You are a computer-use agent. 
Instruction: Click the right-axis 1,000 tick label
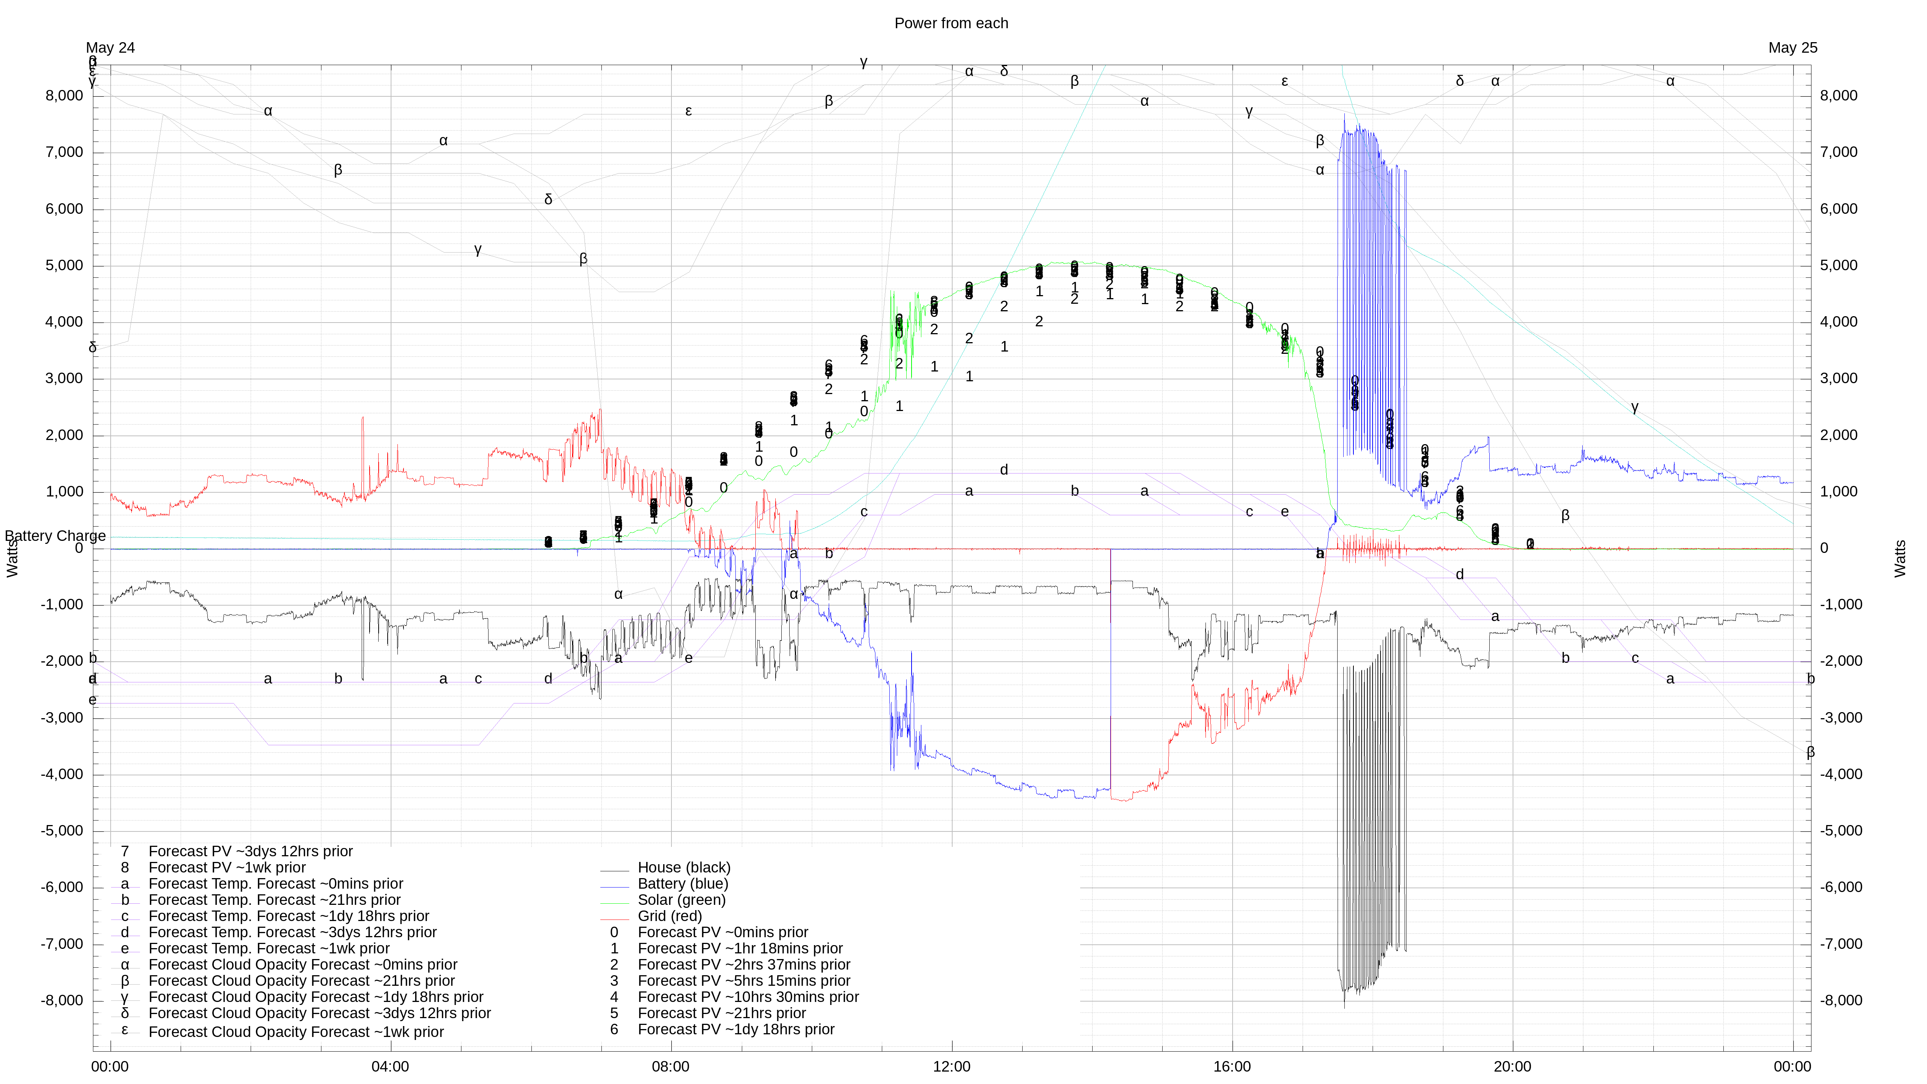click(1839, 492)
